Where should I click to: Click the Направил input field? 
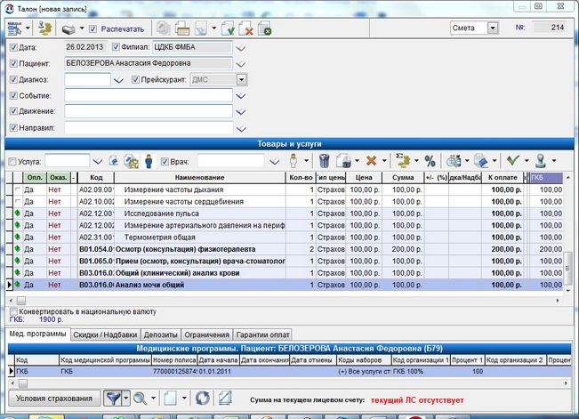pyautogui.click(x=149, y=128)
